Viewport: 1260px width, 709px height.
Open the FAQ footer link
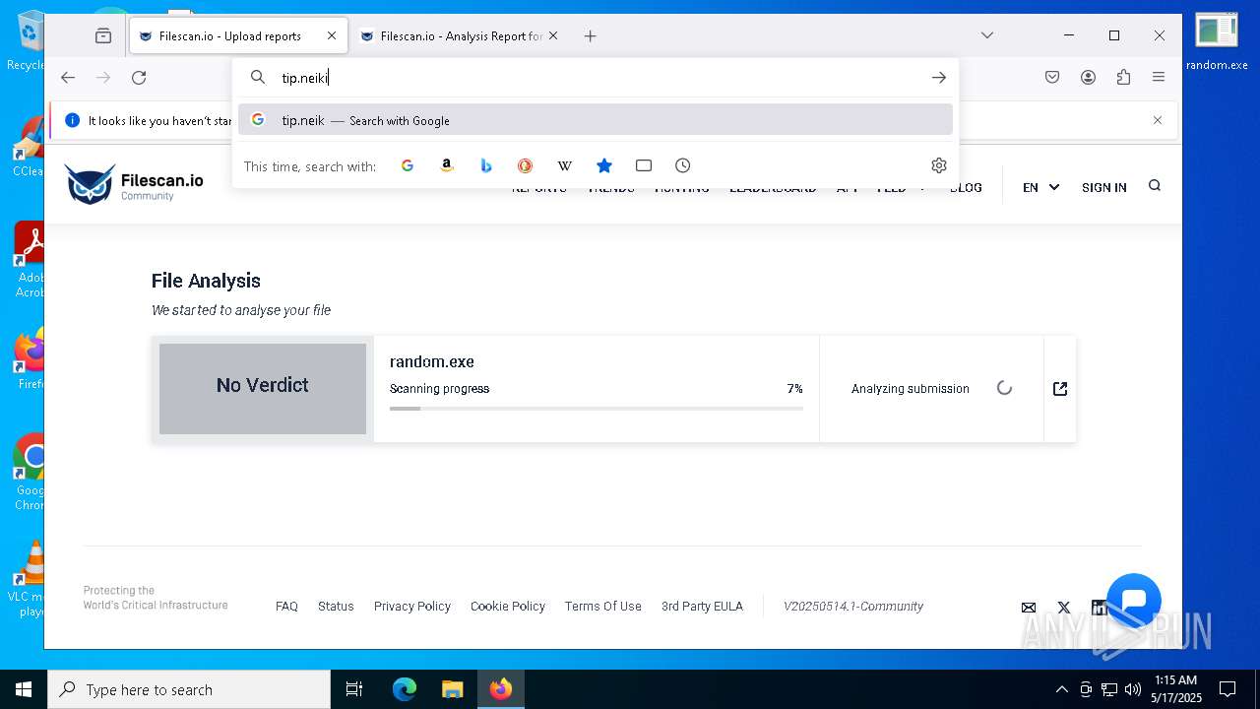point(286,607)
